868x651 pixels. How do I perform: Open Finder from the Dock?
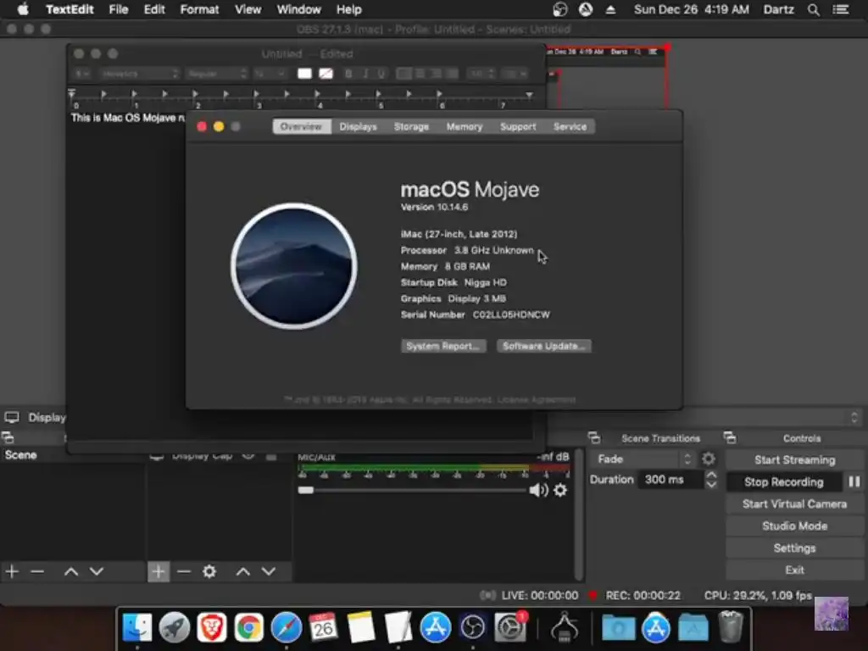pos(136,628)
